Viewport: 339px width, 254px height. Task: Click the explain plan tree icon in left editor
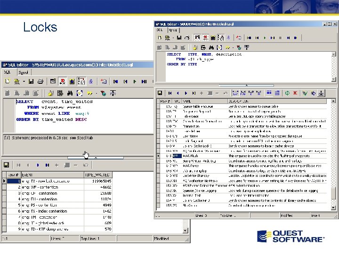click(x=81, y=81)
